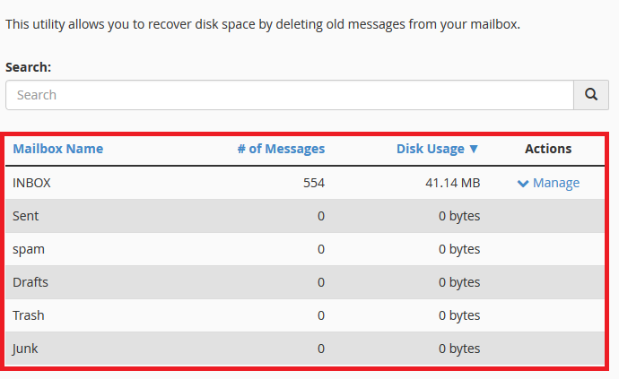Select the spam mailbox row
The width and height of the screenshot is (619, 379).
[305, 249]
